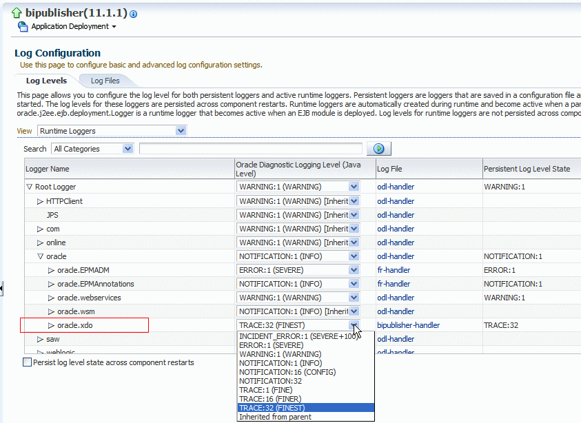
Task: Expand the oracle.webservices node
Action: tap(51, 298)
